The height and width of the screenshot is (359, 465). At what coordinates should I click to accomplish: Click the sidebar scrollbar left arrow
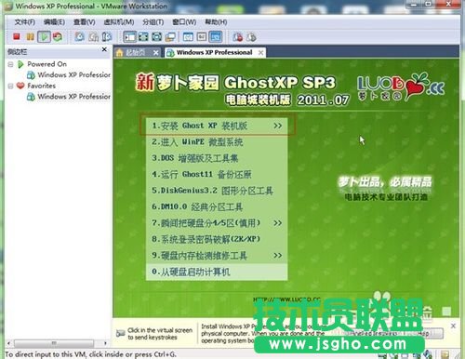pos(8,343)
